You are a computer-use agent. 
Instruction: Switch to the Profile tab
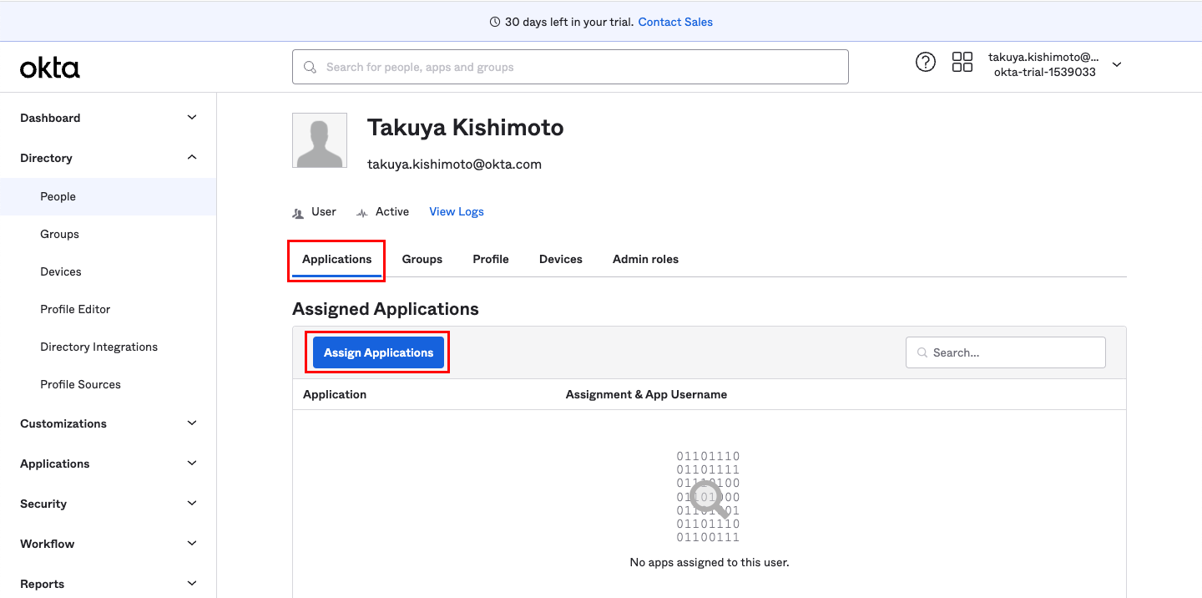(x=491, y=259)
